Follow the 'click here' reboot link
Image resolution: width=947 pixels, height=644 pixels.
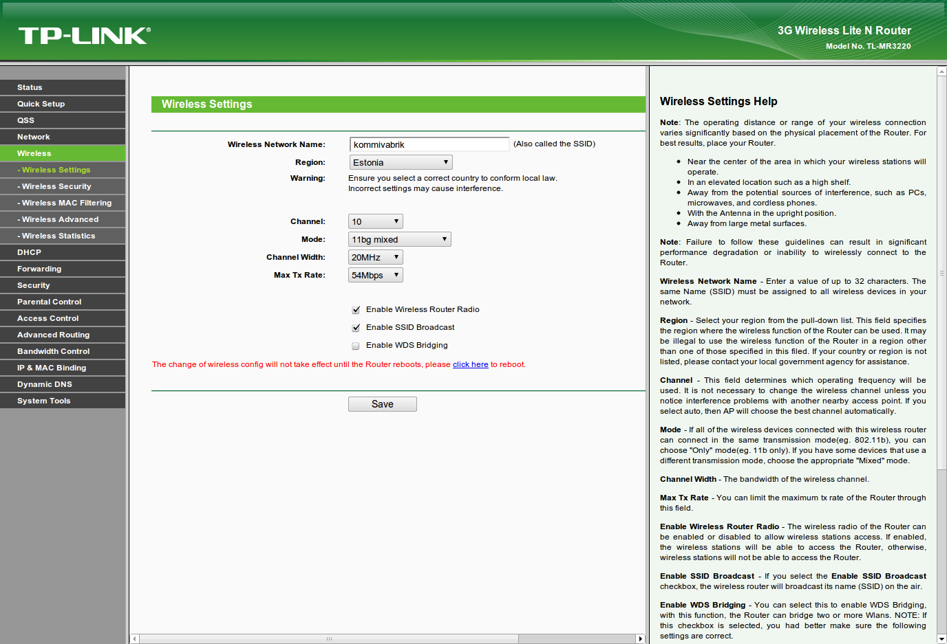470,364
